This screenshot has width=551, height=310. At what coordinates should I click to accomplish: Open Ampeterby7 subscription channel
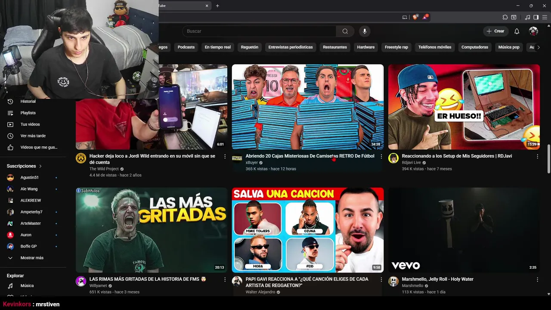[x=32, y=212]
